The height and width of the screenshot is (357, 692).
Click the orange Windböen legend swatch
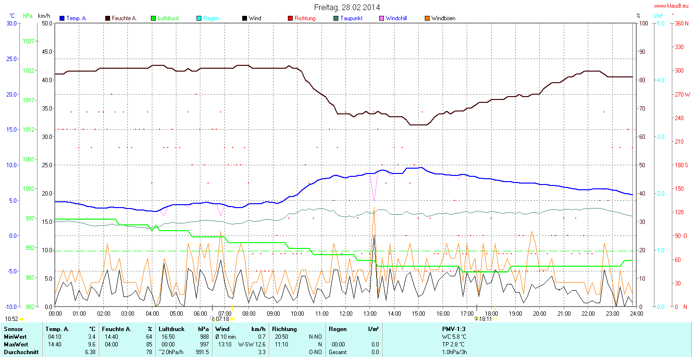click(427, 18)
